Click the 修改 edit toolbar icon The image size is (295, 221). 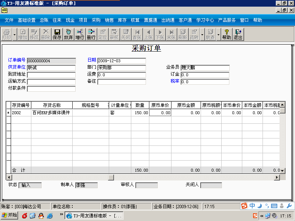(x=34, y=34)
